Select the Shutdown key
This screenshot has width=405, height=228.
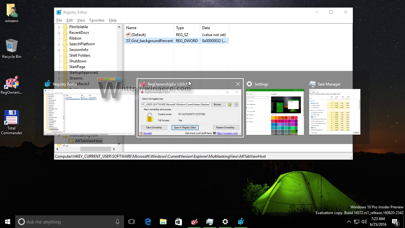tap(78, 61)
